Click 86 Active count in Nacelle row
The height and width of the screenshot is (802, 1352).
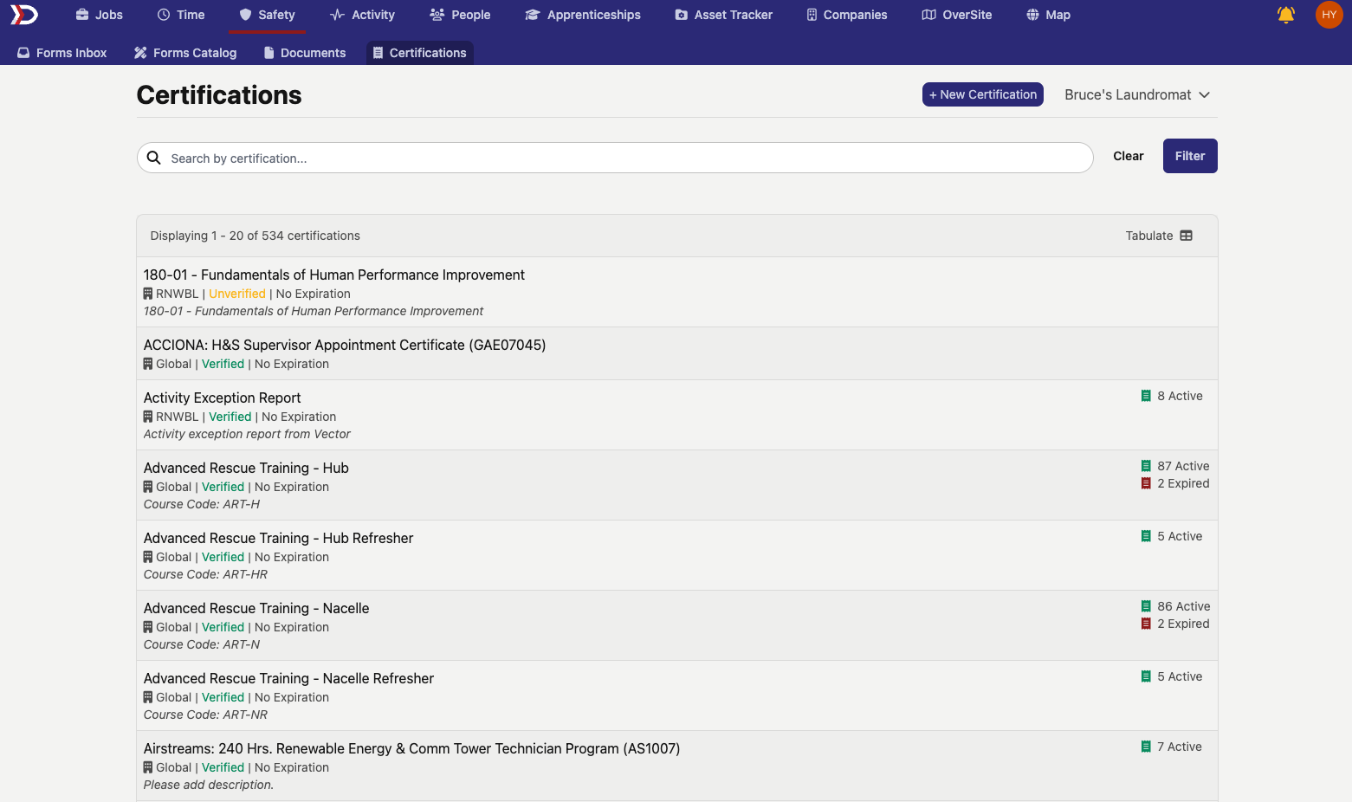point(1184,606)
